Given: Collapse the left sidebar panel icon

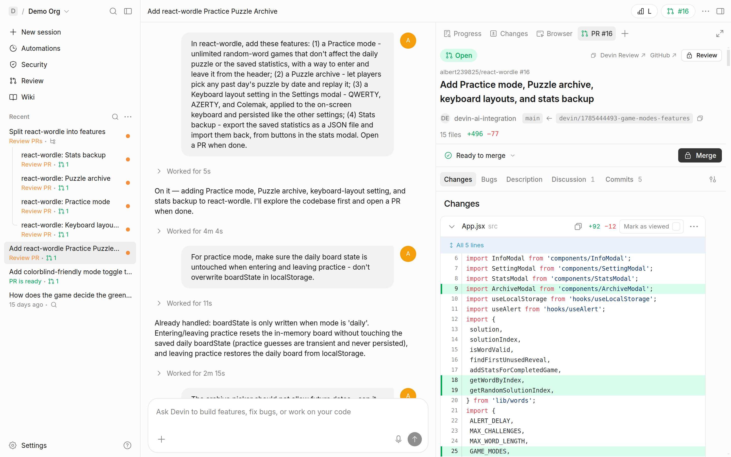Looking at the screenshot, I should coord(128,11).
